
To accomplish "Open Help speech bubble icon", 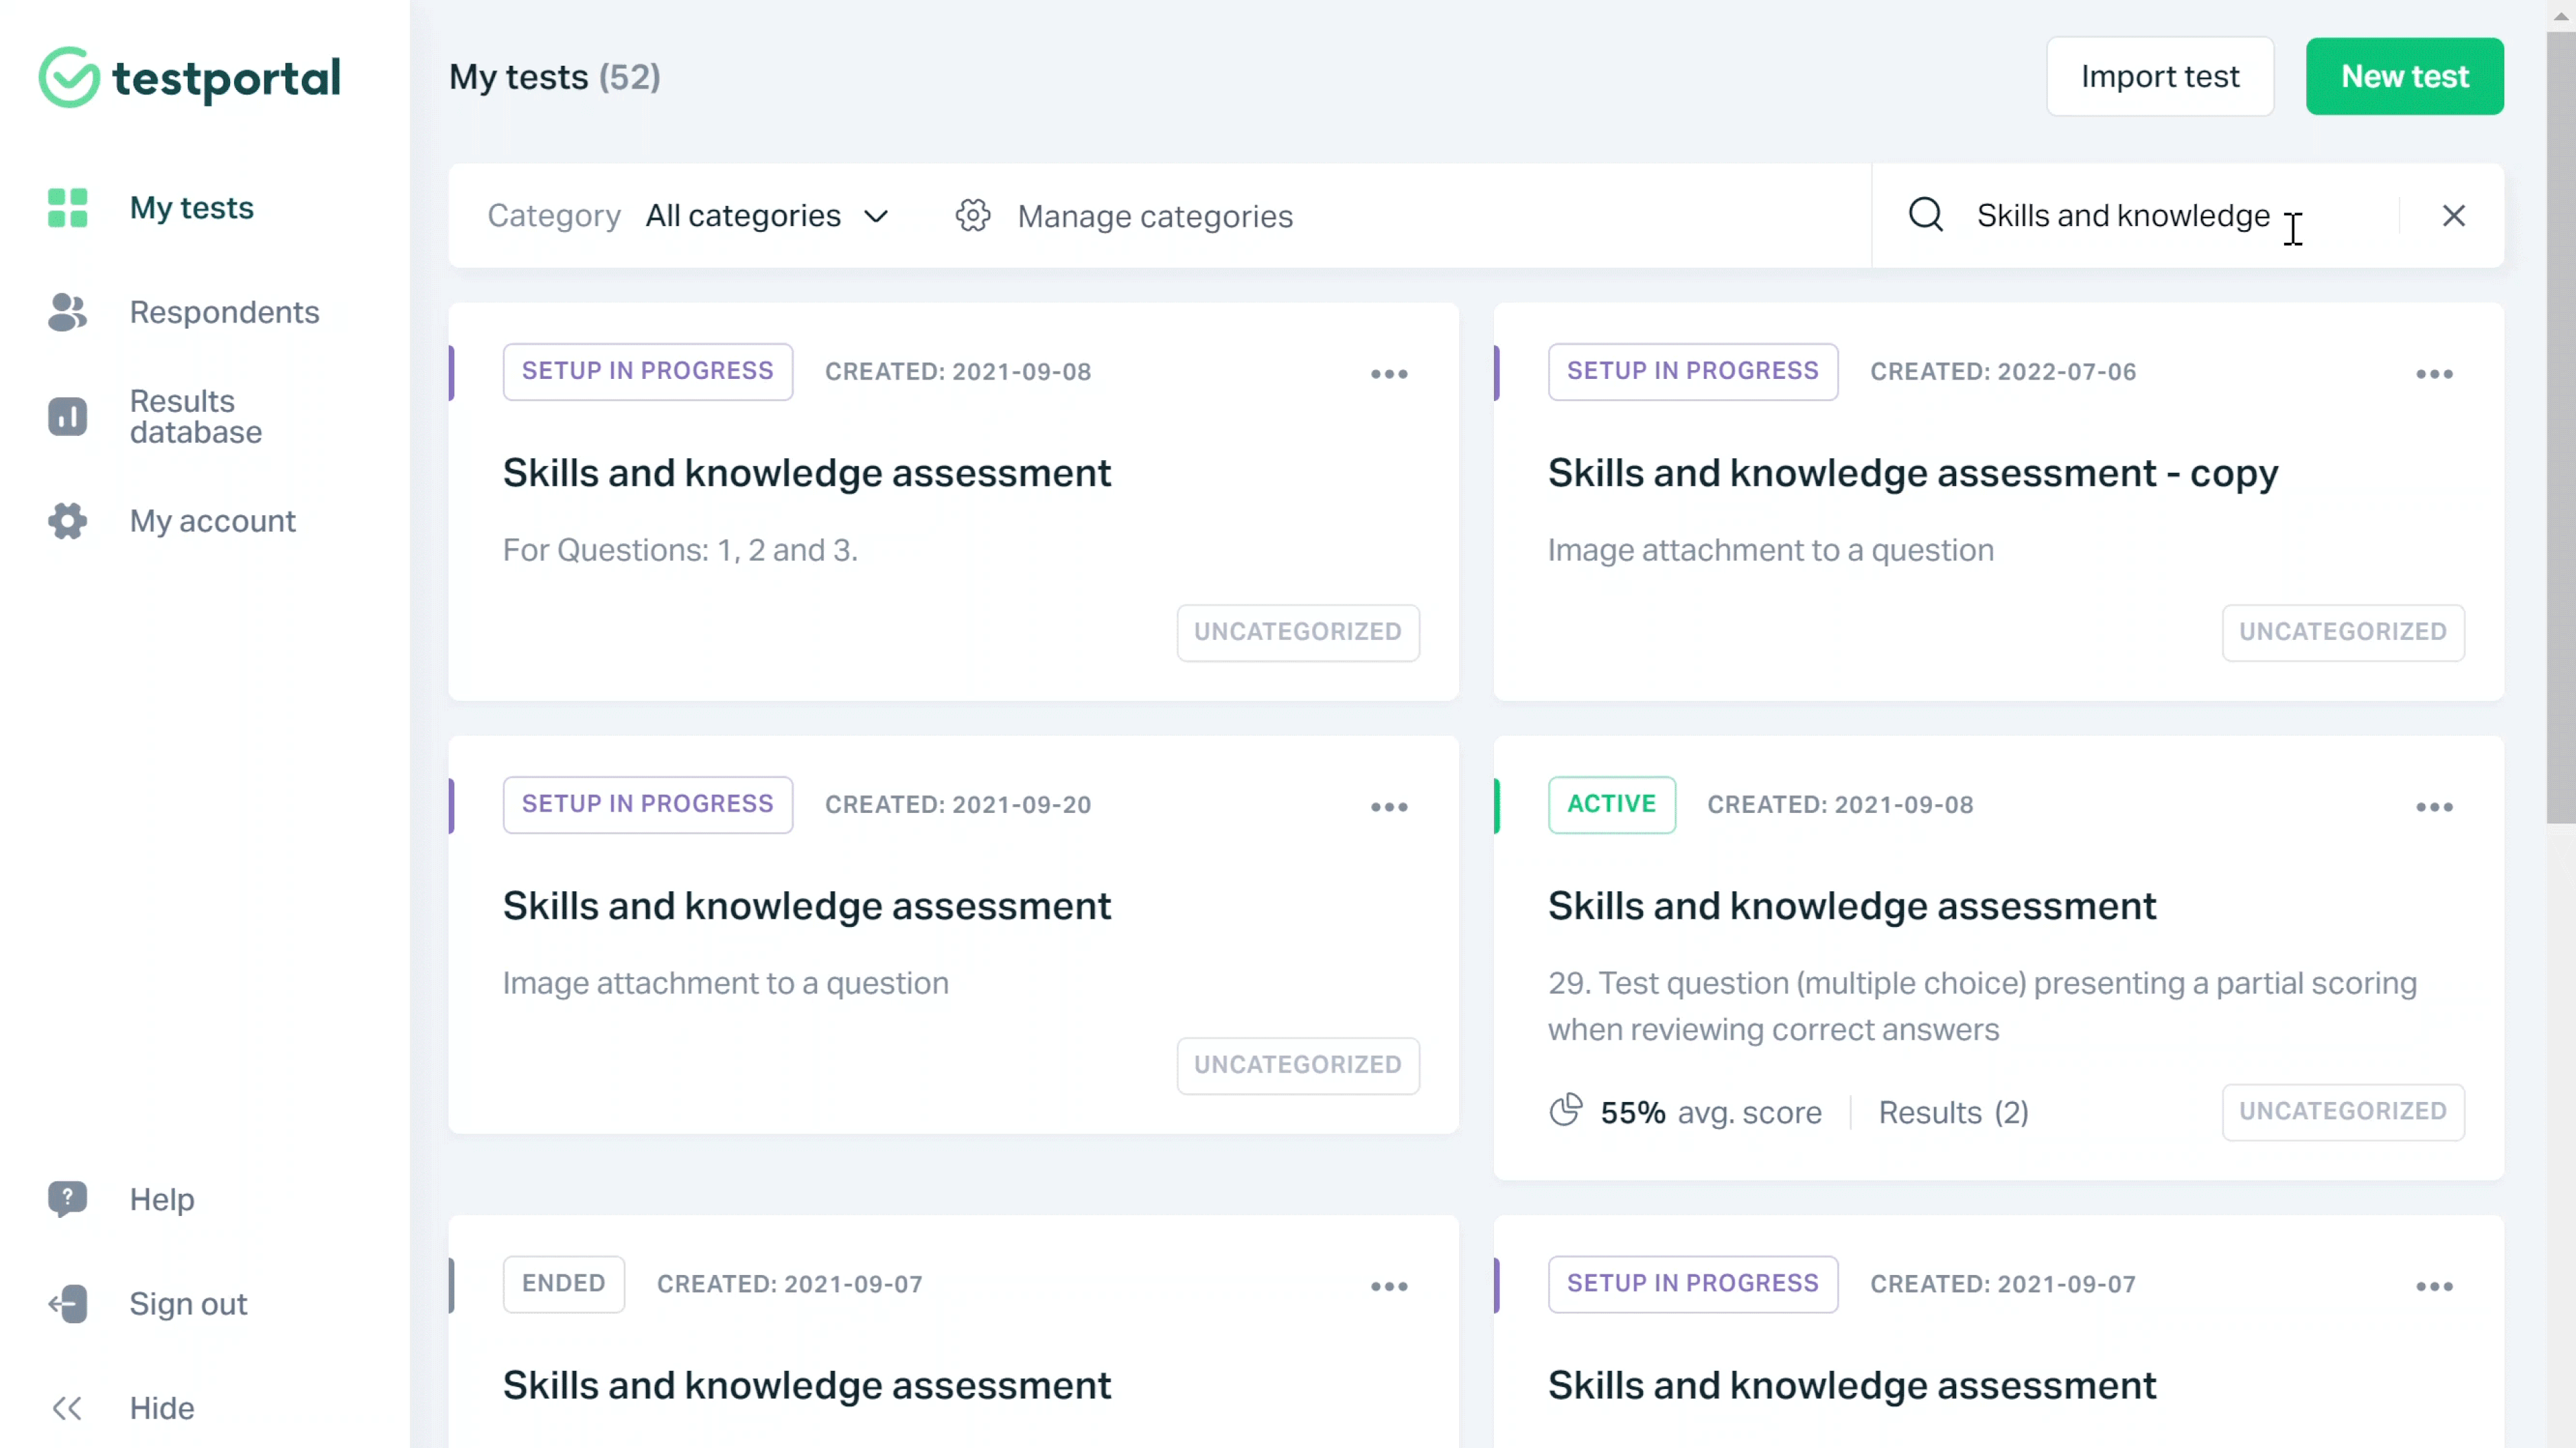I will tap(67, 1199).
